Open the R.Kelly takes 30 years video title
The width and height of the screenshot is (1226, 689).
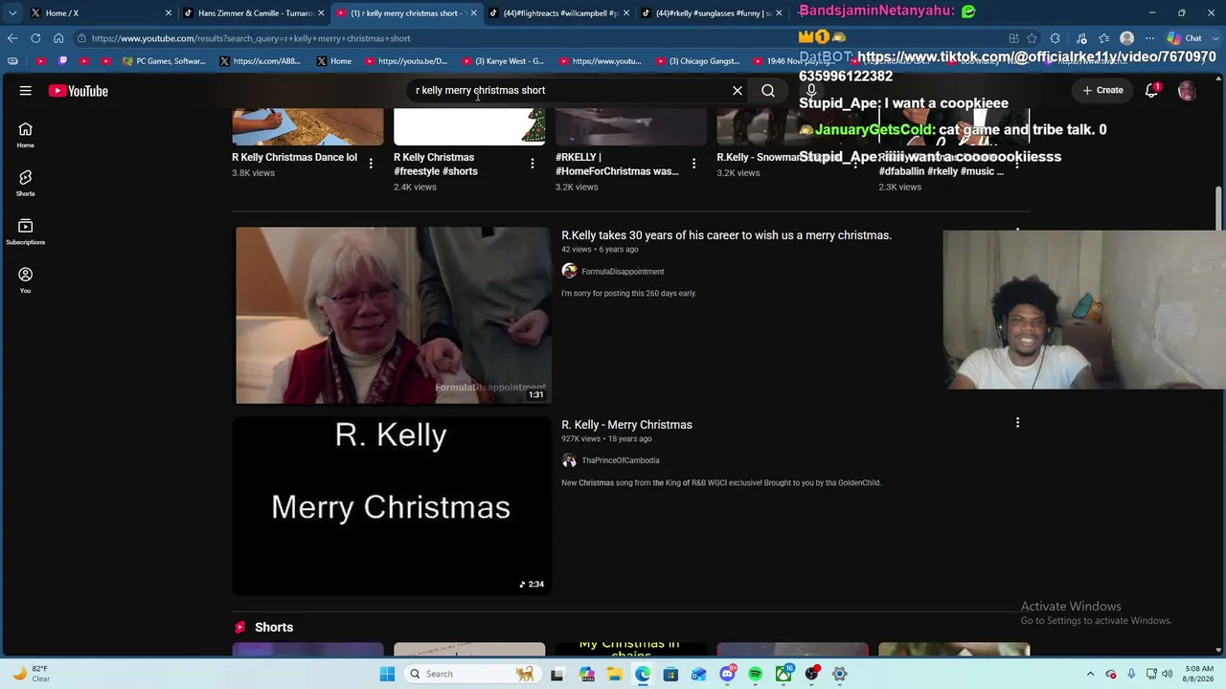(x=726, y=235)
